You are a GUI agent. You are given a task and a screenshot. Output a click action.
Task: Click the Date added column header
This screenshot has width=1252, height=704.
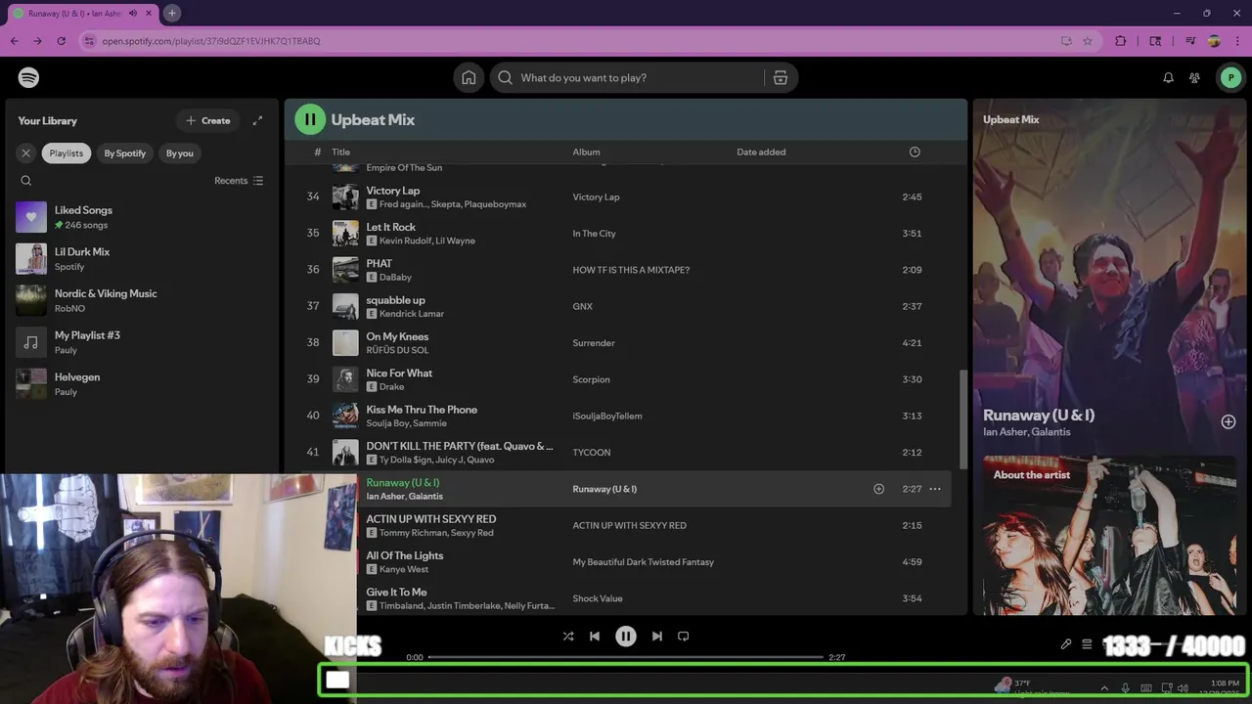pos(761,152)
